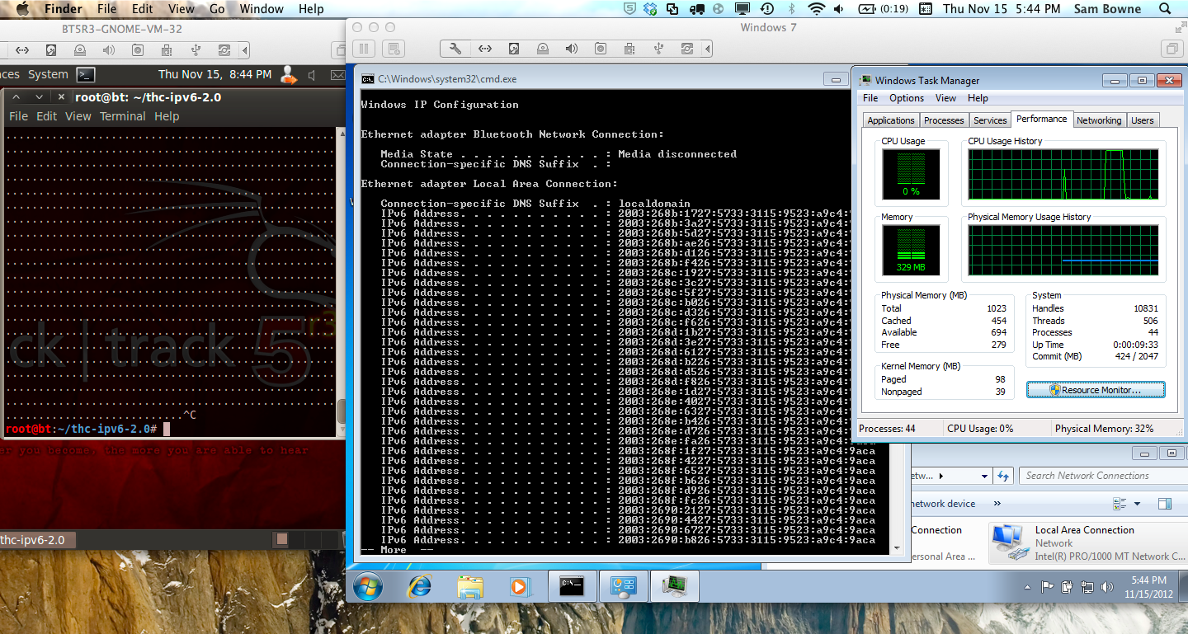Open Terminal menu in the root@bt window
The height and width of the screenshot is (634, 1188).
pos(122,116)
